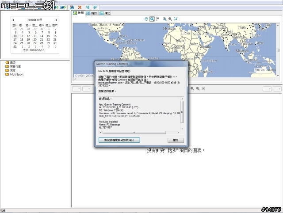
Task: Switch to the 地圖 map tab
Action: coord(78,13)
